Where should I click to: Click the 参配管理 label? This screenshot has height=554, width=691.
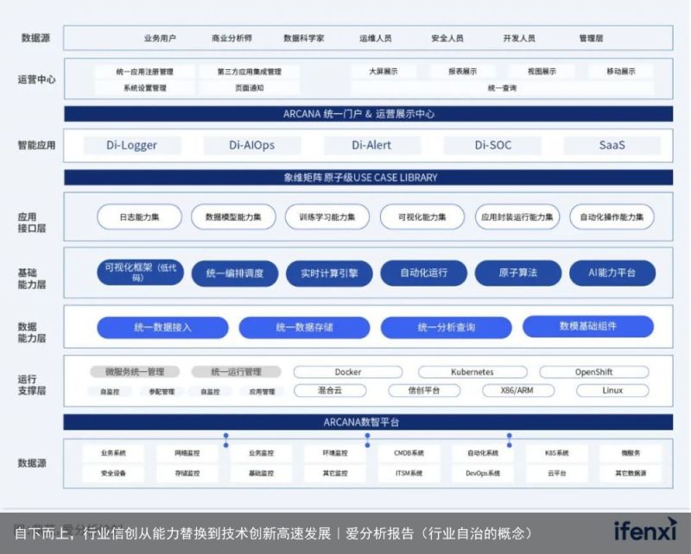[x=162, y=392]
